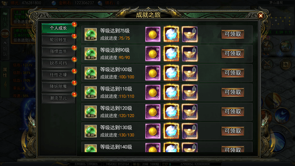295x166 pixels.
Task: Switch to the 轮回转生 tab
Action: tap(58, 40)
